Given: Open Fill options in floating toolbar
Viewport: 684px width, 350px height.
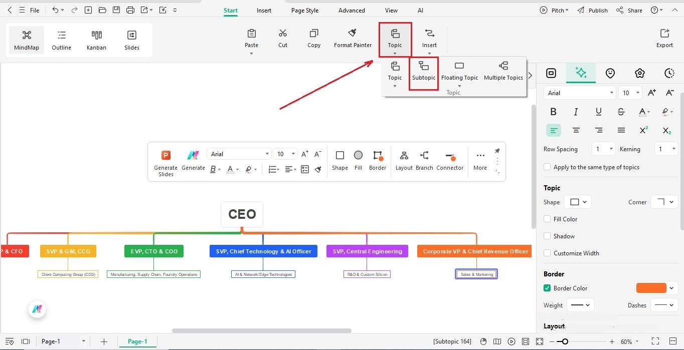Looking at the screenshot, I should click(358, 160).
